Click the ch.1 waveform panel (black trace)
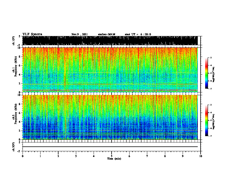Screen dimensions: 226x175 click(x=110, y=41)
